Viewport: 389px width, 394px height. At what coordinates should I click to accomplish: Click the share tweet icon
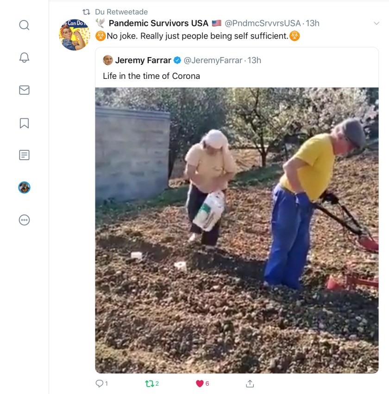[250, 383]
